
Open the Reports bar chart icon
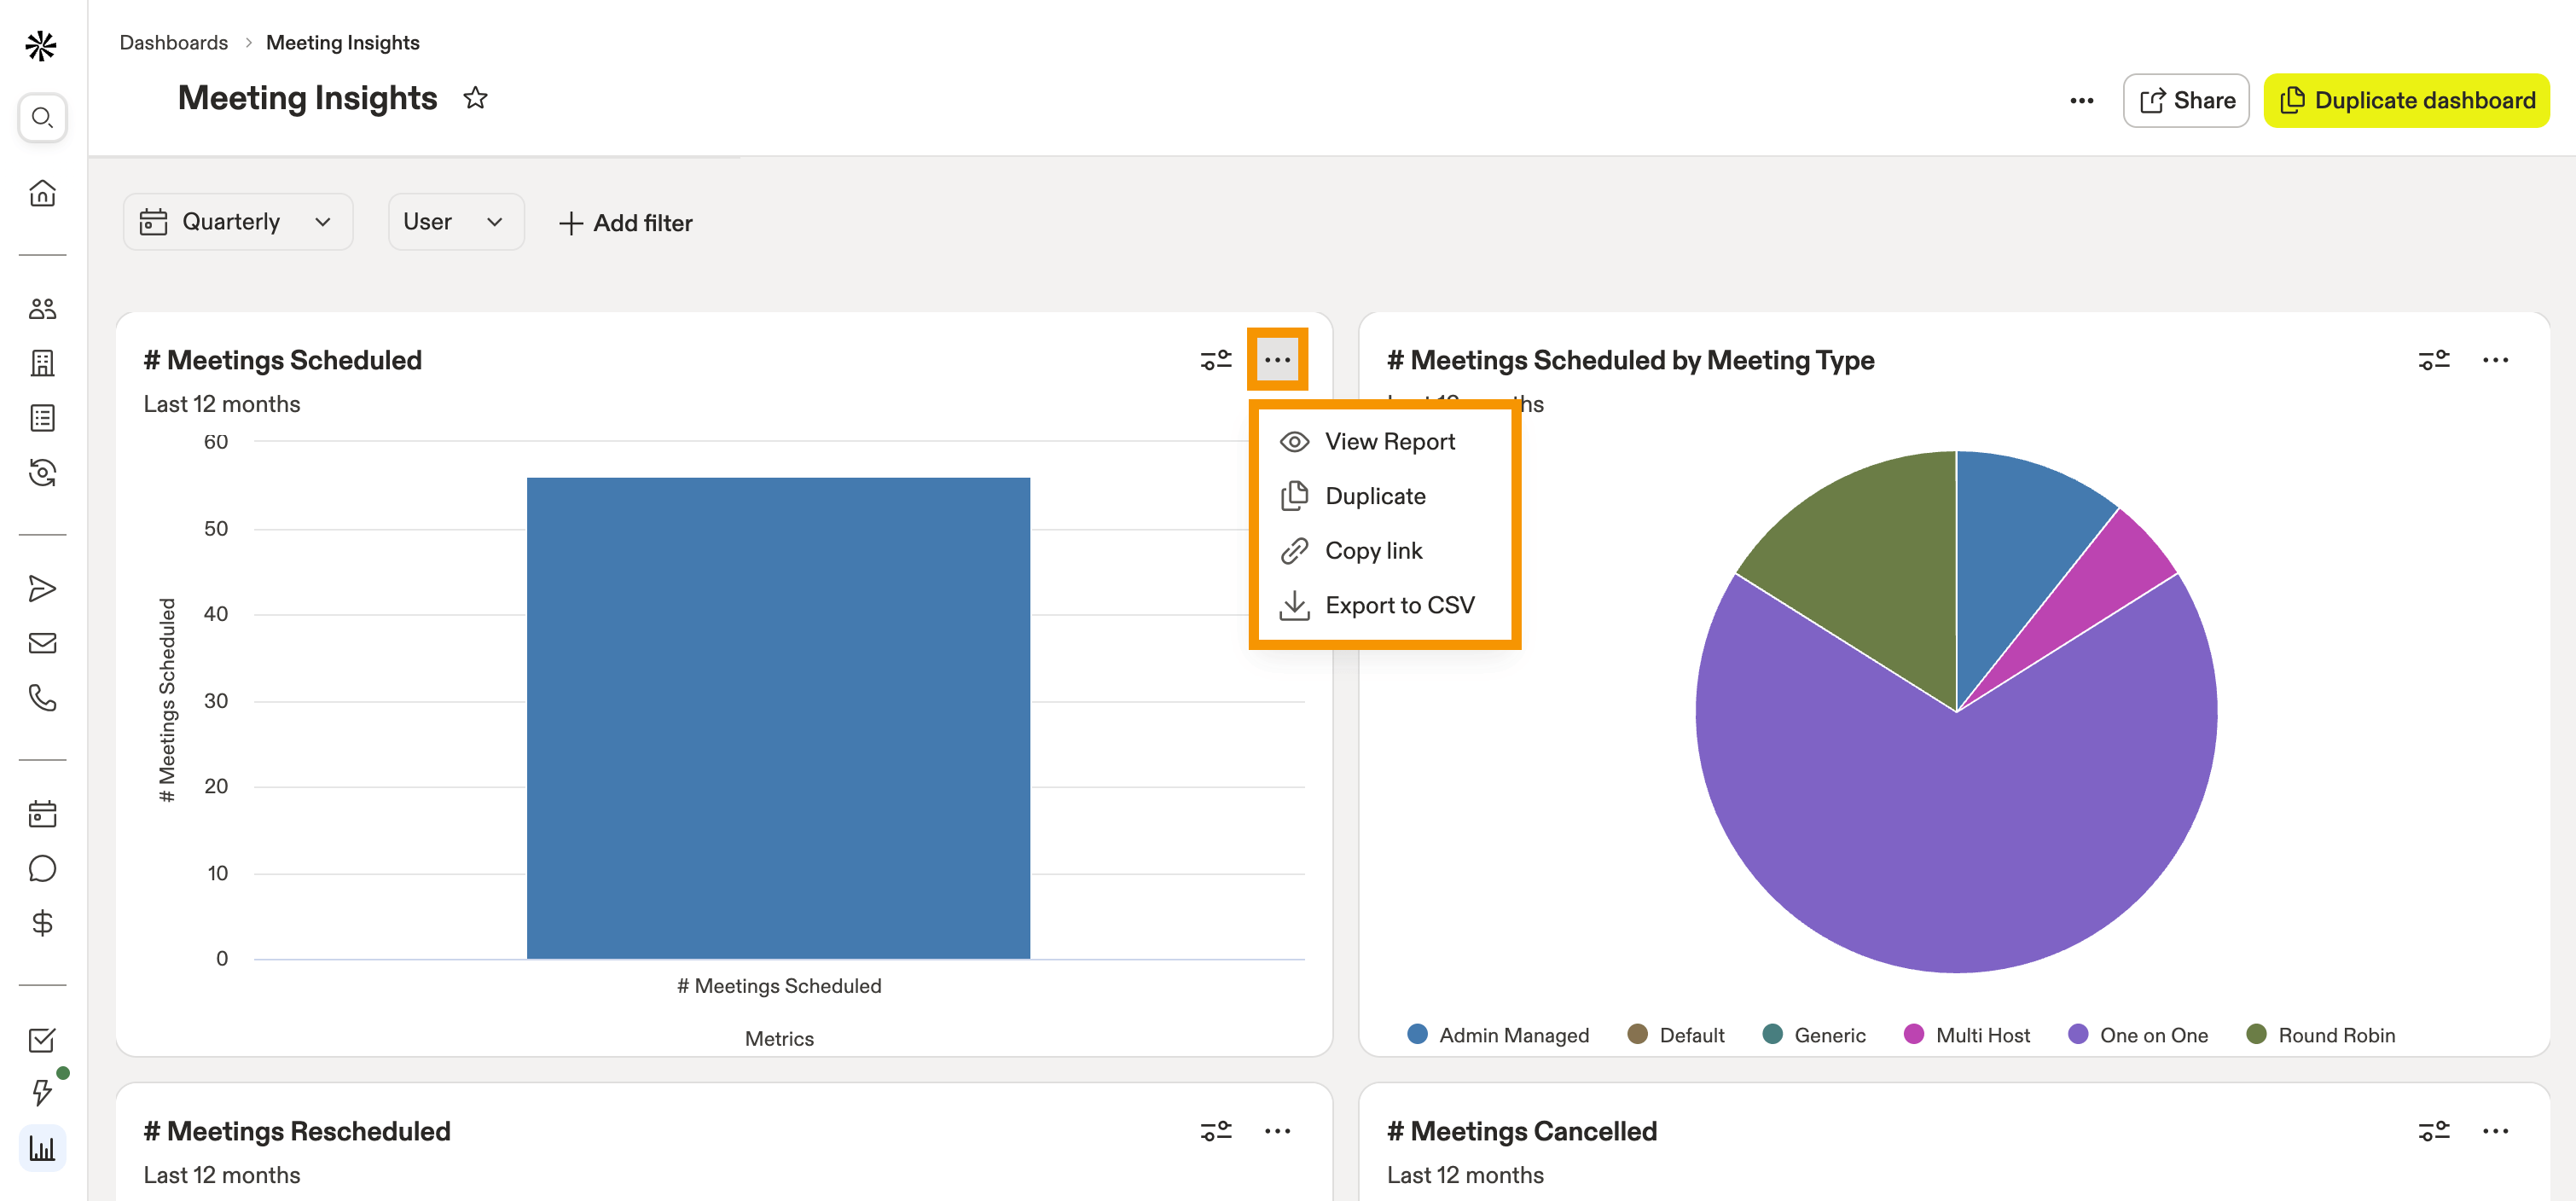pyautogui.click(x=42, y=1148)
